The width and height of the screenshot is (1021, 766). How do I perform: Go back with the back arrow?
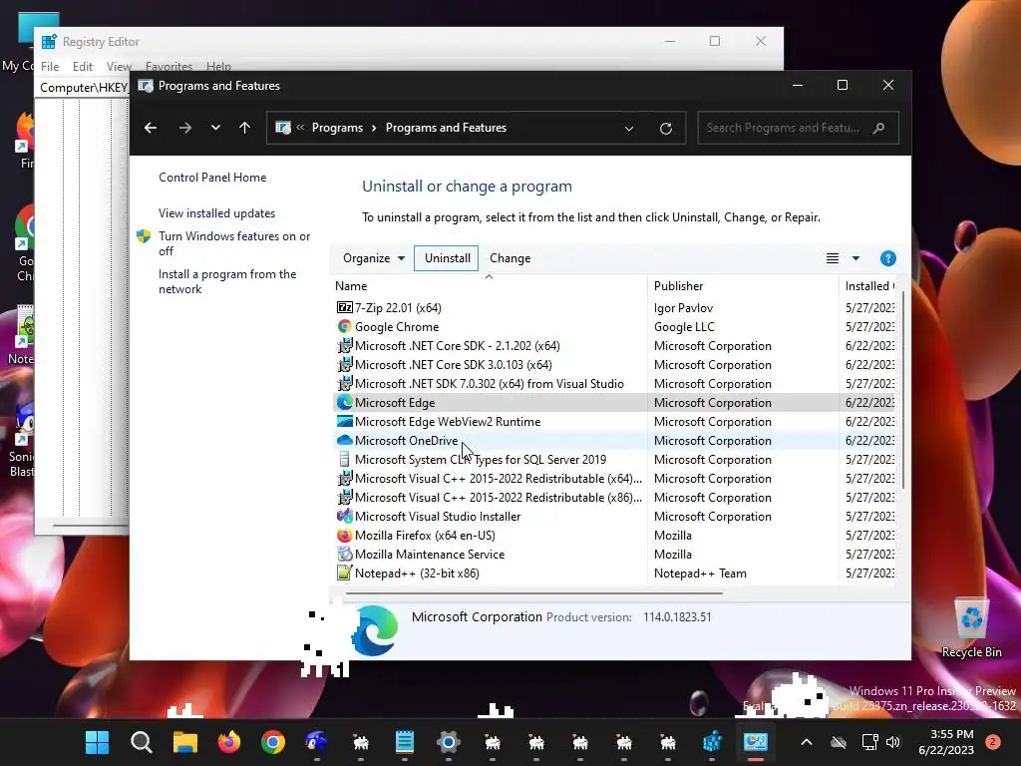point(151,128)
